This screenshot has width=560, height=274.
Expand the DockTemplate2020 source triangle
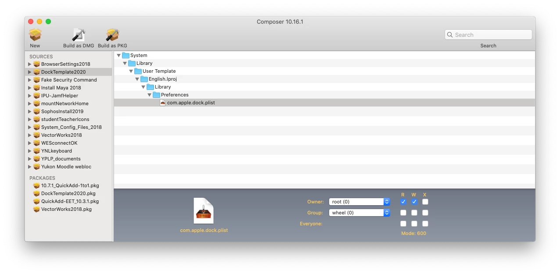[30, 72]
